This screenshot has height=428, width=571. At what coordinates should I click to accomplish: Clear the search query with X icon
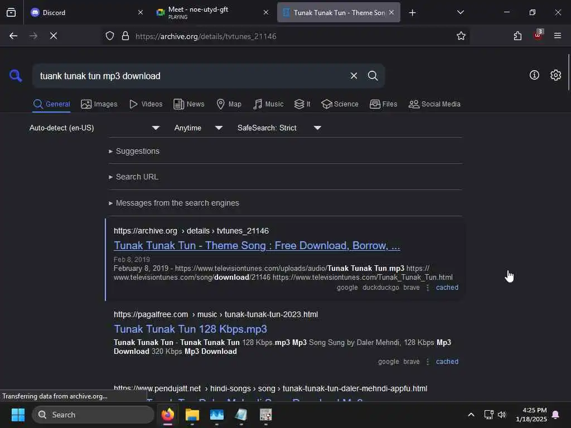pyautogui.click(x=354, y=76)
